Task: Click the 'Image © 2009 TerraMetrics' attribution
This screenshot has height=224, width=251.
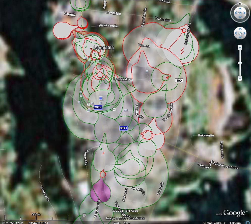Action: tap(125, 218)
